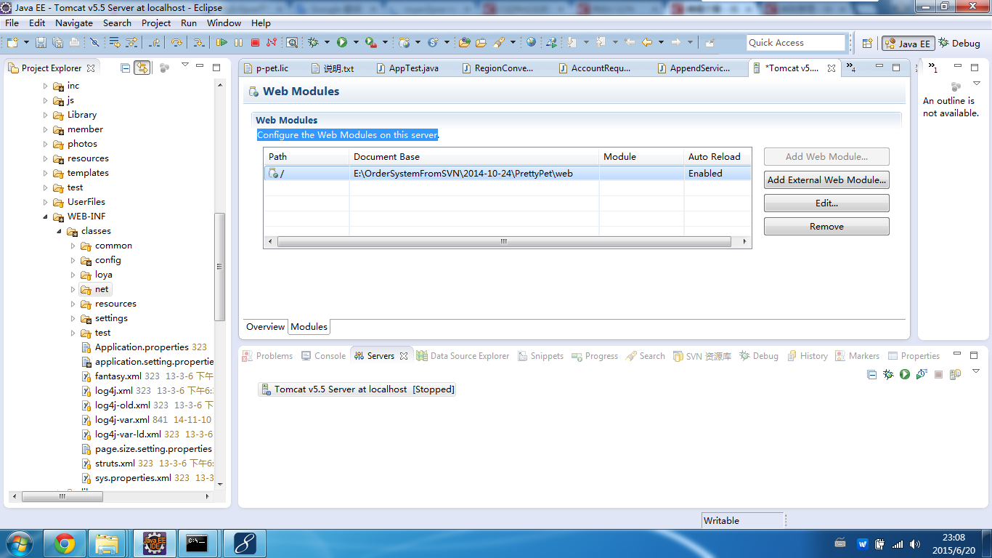The width and height of the screenshot is (992, 558).
Task: Click the Document Base column header
Action: click(386, 157)
